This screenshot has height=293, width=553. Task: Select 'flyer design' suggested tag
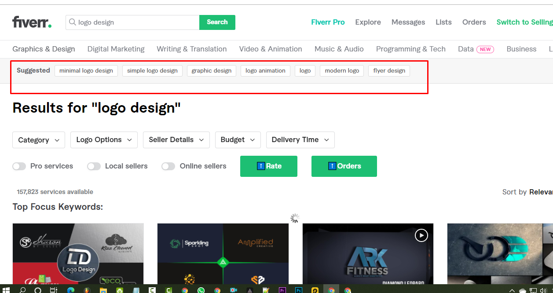coord(389,71)
